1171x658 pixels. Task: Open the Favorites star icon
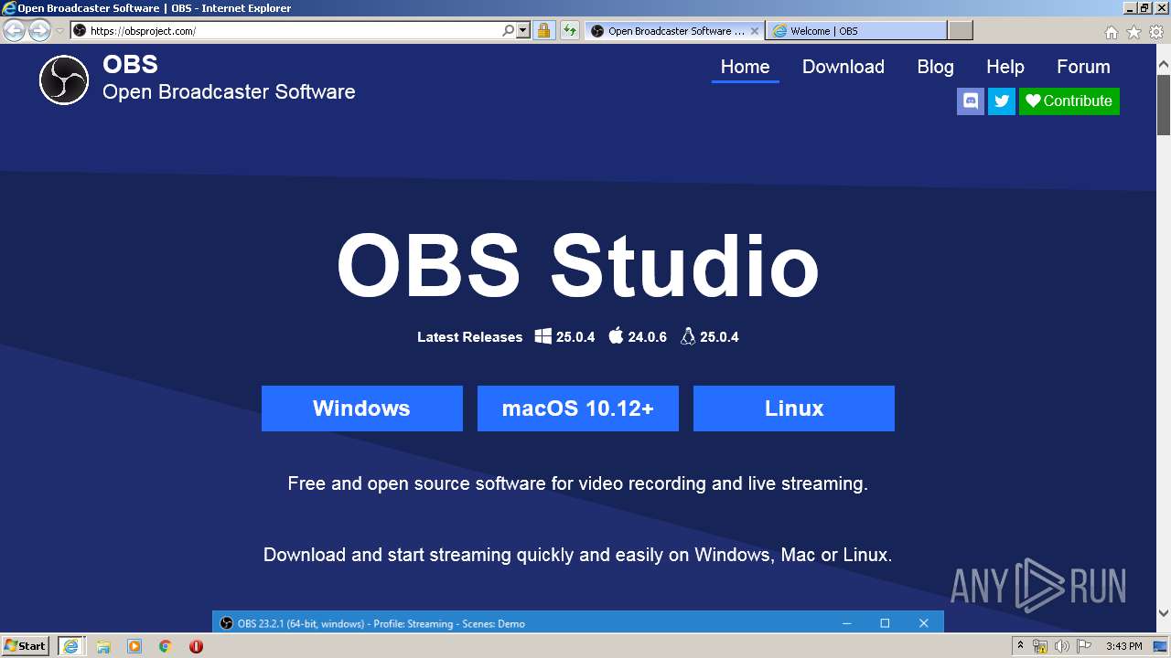[1133, 32]
